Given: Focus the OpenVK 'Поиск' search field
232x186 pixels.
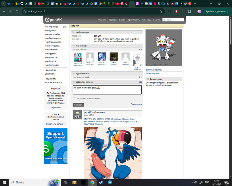Looking at the screenshot, I should coord(173,20).
